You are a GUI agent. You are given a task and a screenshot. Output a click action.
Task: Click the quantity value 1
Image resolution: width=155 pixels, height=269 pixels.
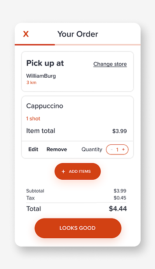[117, 149]
